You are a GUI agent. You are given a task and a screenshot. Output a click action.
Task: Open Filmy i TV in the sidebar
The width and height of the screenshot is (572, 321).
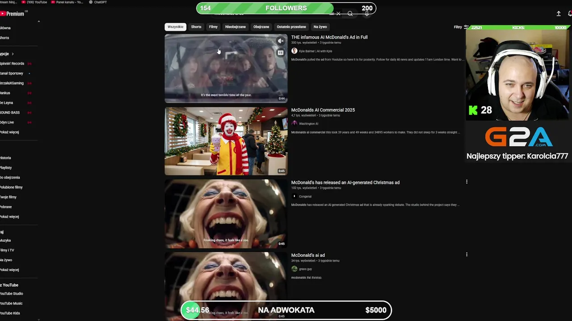click(x=7, y=251)
